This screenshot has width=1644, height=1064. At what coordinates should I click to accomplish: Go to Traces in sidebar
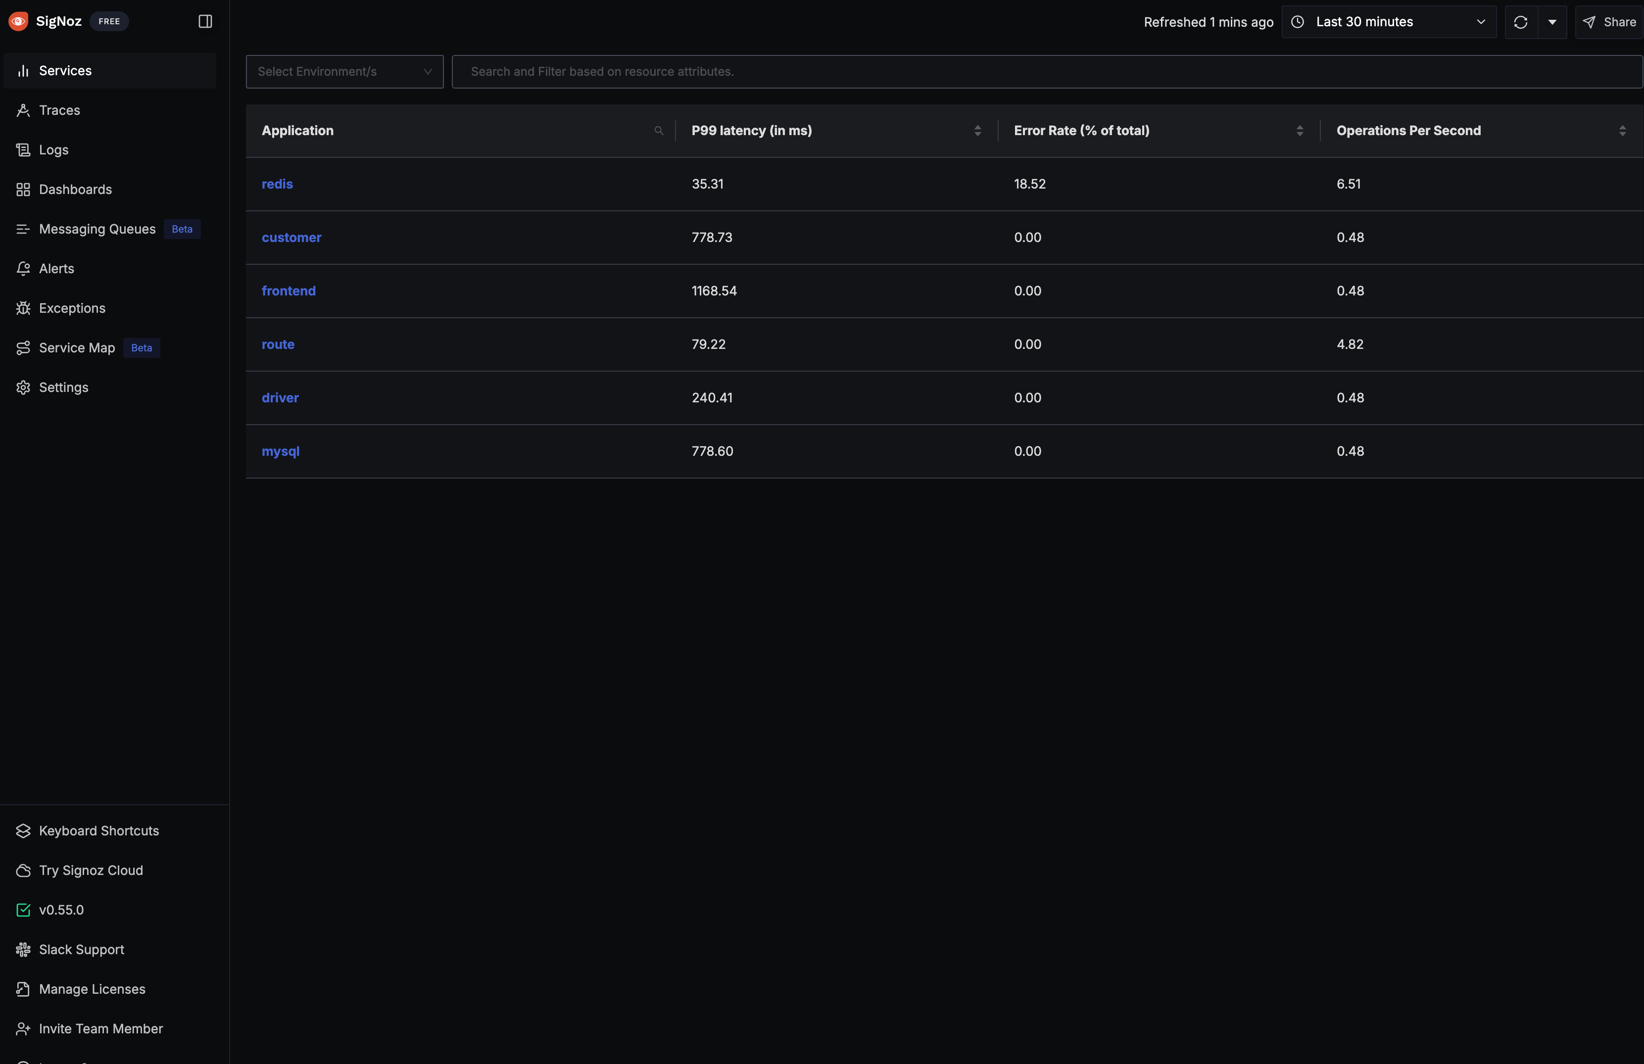coord(59,110)
